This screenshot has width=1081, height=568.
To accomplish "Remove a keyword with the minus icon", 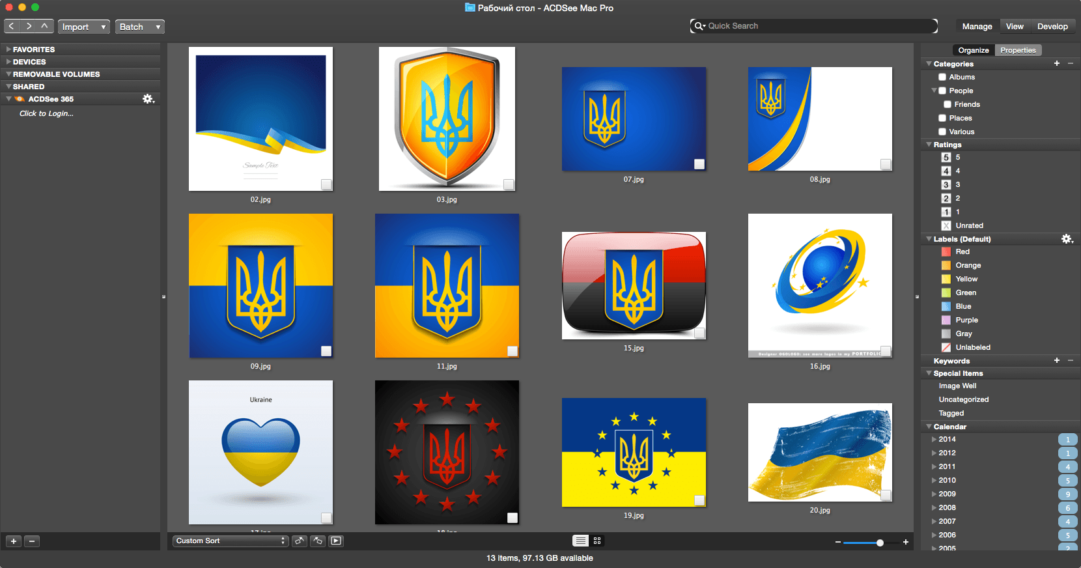I will click(1071, 360).
